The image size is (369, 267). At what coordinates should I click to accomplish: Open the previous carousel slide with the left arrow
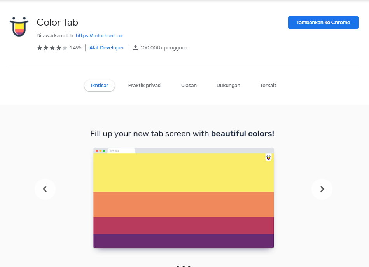(x=45, y=189)
